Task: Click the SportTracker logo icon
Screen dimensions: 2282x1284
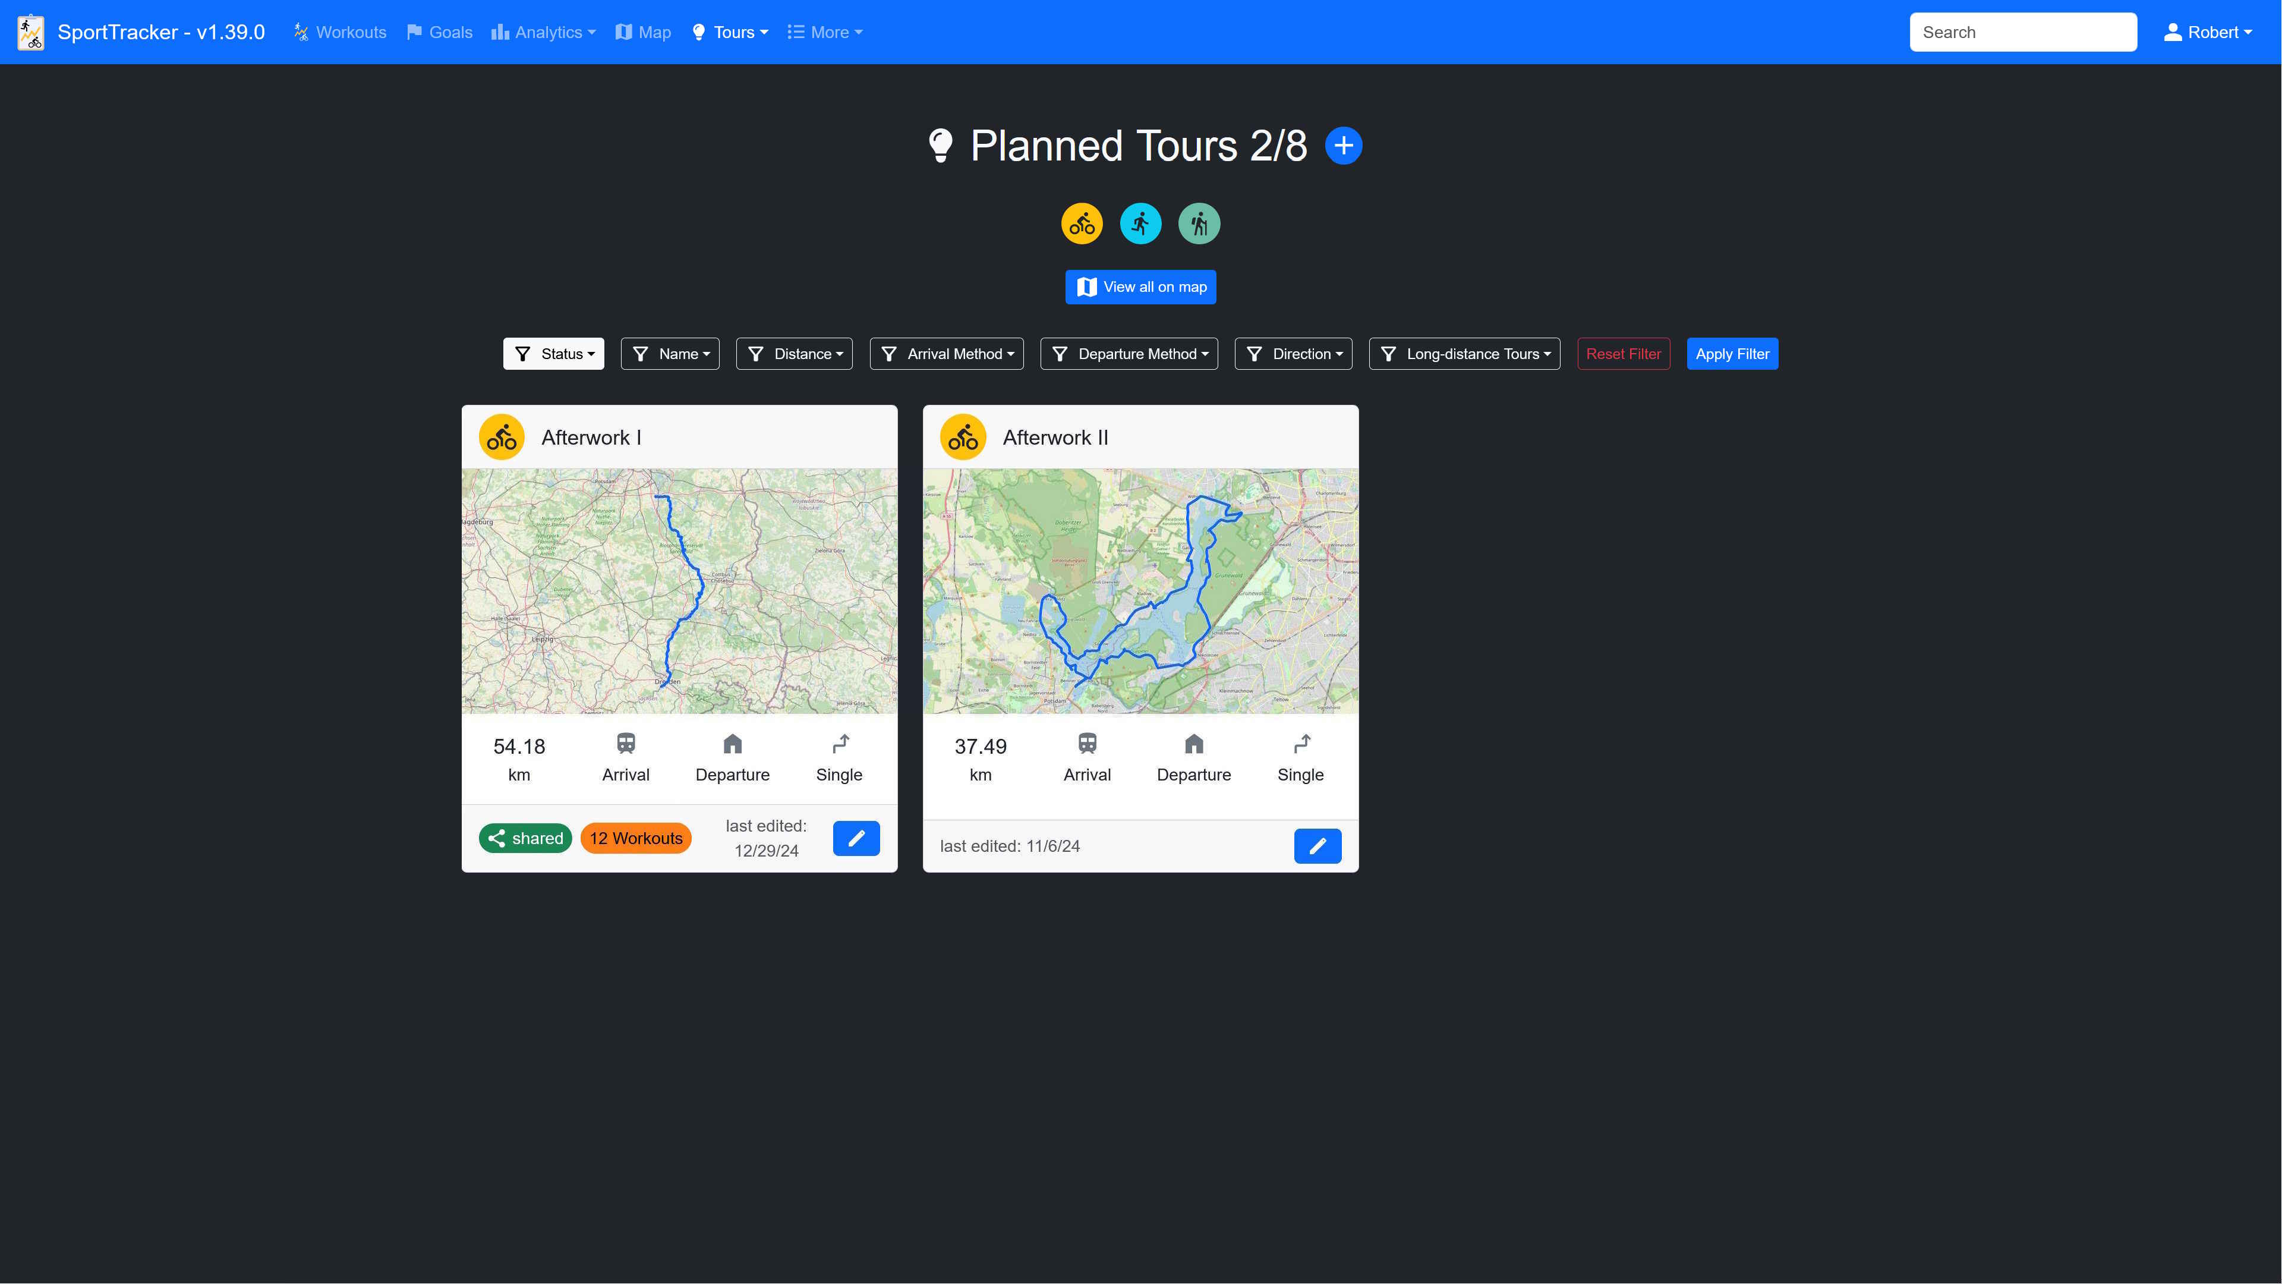Action: (31, 32)
